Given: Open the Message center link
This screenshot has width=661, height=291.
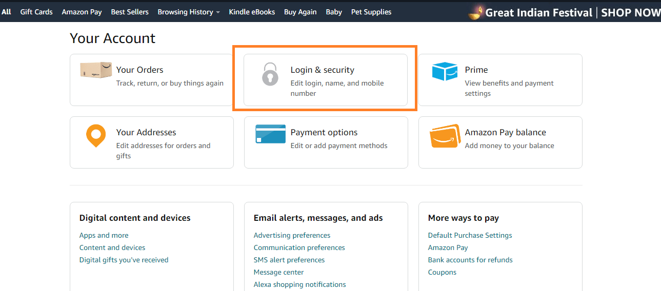Looking at the screenshot, I should pos(279,272).
